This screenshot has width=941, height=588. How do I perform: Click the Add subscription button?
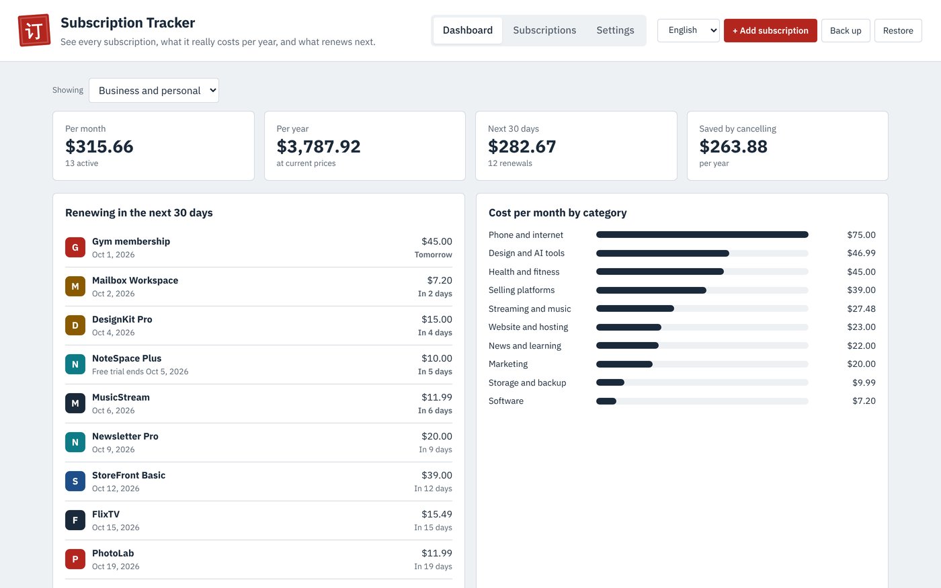(x=770, y=30)
